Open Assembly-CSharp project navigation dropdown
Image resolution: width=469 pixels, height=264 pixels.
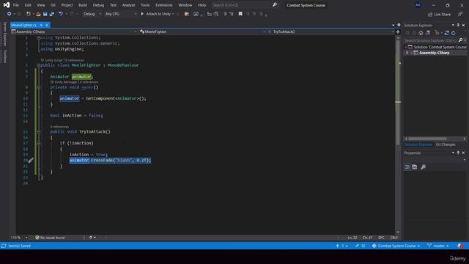point(74,32)
